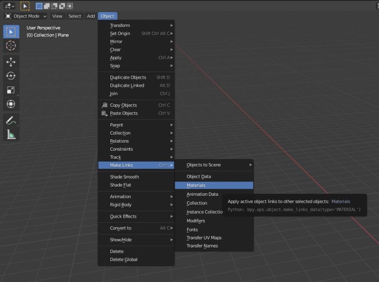This screenshot has height=282, width=379.
Task: Open the Object Mode dropdown
Action: click(26, 16)
